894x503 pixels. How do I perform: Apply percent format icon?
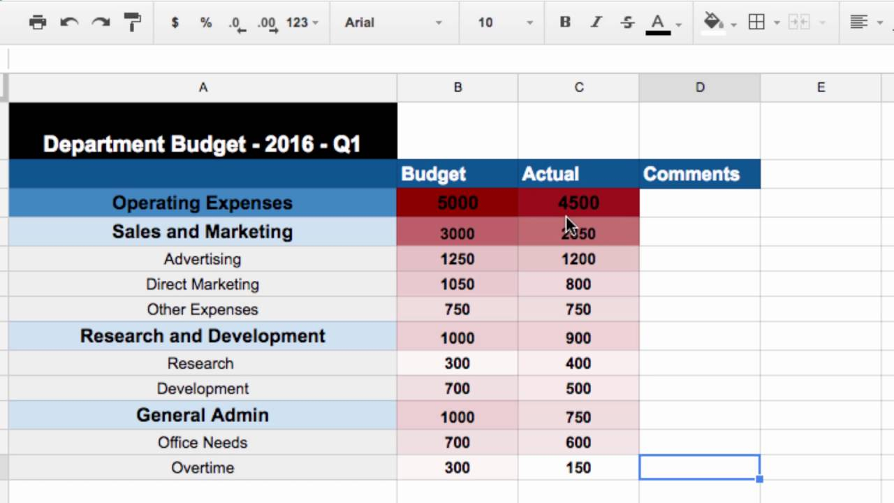pyautogui.click(x=205, y=22)
